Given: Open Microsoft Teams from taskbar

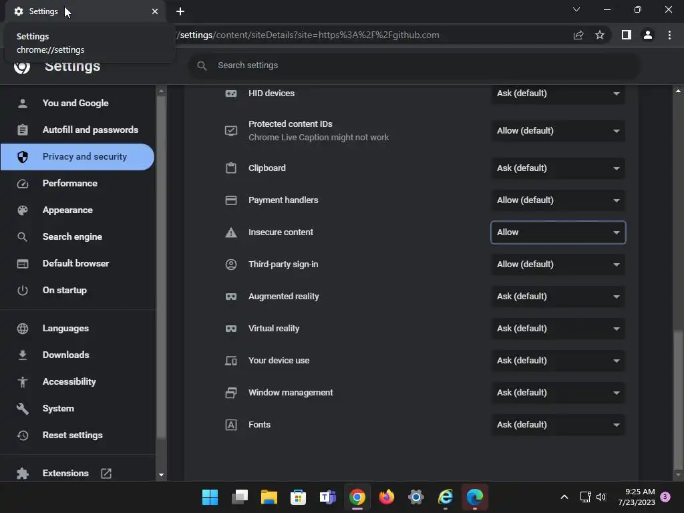Looking at the screenshot, I should tap(327, 497).
